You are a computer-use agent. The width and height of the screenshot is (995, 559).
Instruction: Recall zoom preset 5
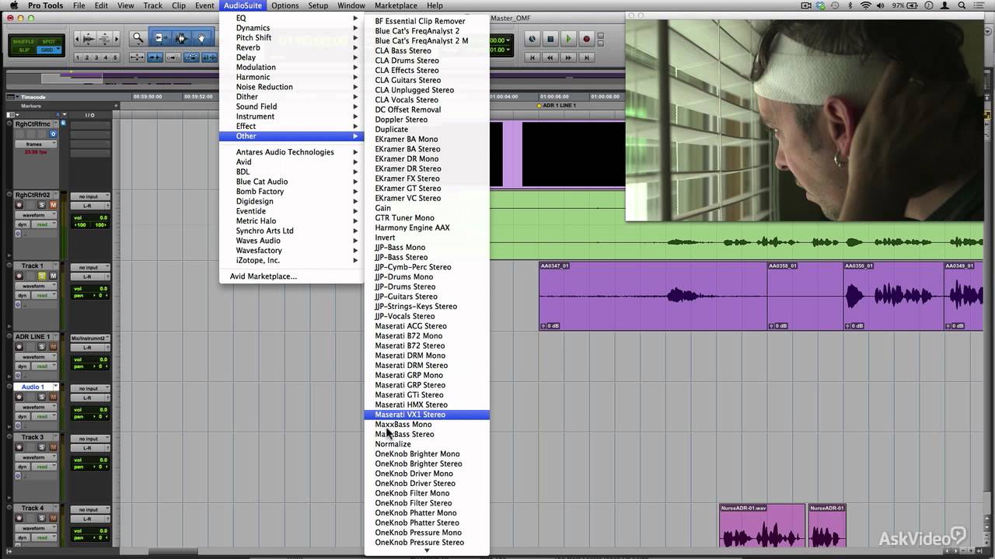[115, 57]
